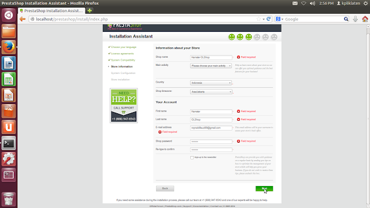The width and height of the screenshot is (370, 208).
Task: Open the 2:56 PM clock menu
Action: 326,3
